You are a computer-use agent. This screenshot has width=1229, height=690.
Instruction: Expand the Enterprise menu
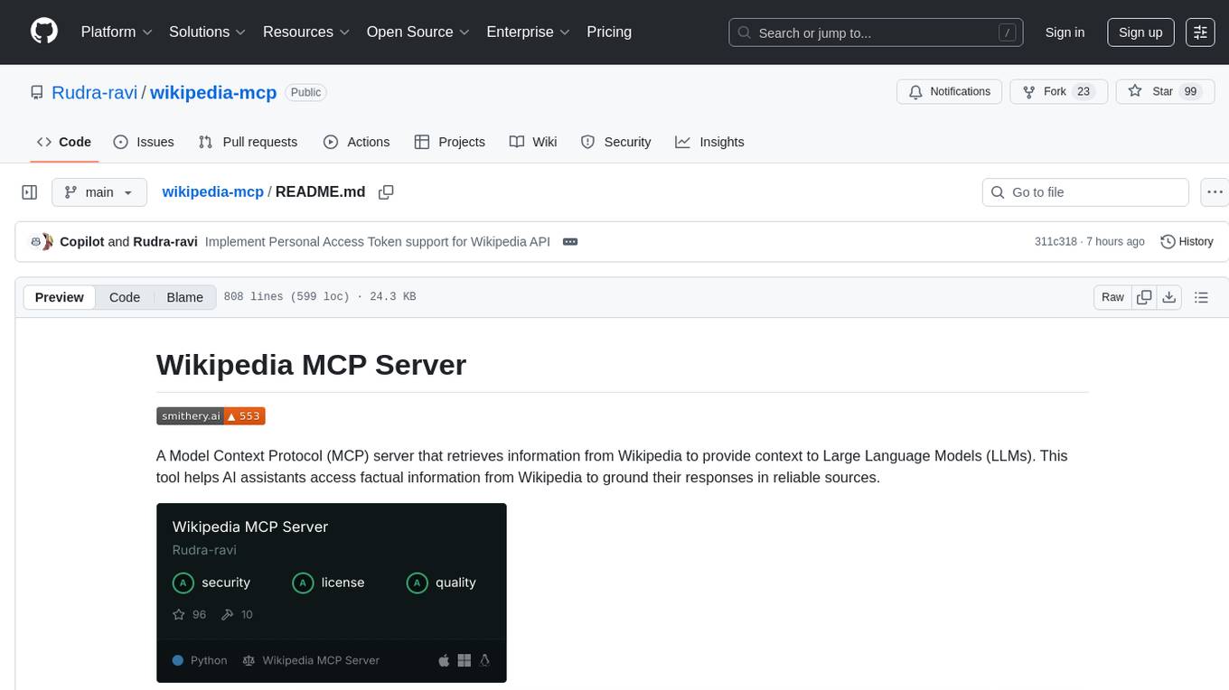529,32
